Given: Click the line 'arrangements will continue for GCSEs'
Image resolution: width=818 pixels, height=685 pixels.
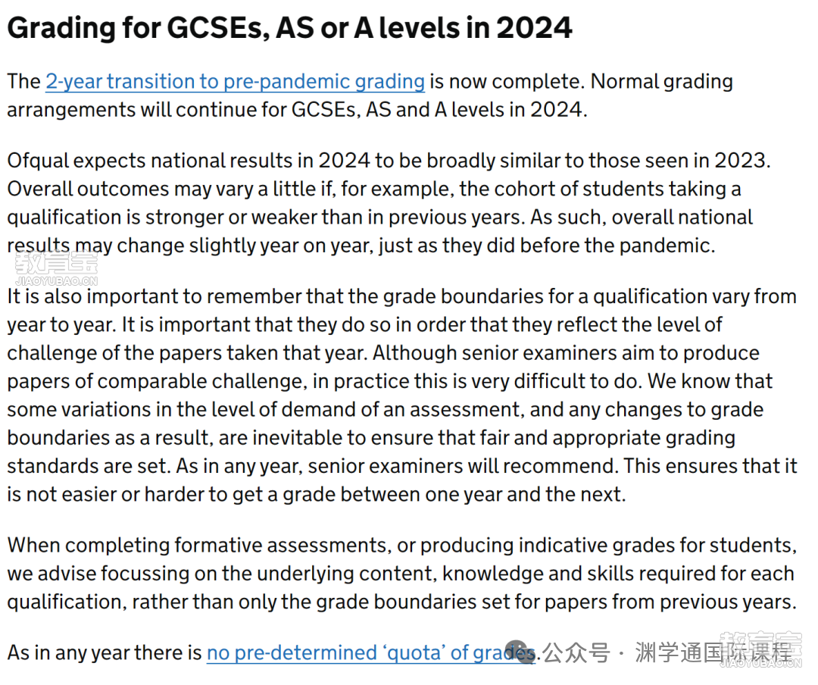Looking at the screenshot, I should coord(298,110).
